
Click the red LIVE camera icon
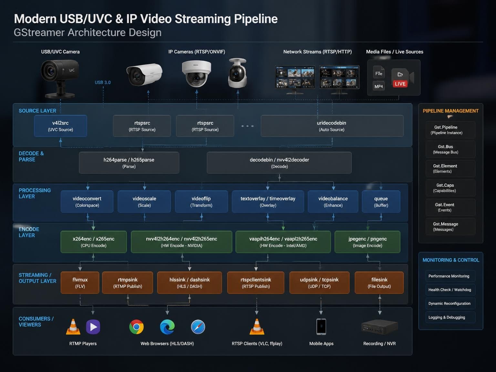tap(402, 78)
